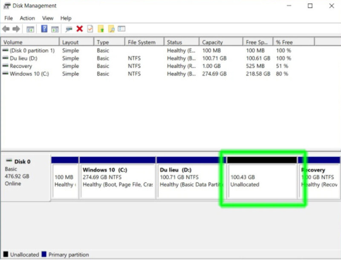This screenshot has width=341, height=260.
Task: Click the blue Primary partition legend swatch
Action: coord(44,254)
